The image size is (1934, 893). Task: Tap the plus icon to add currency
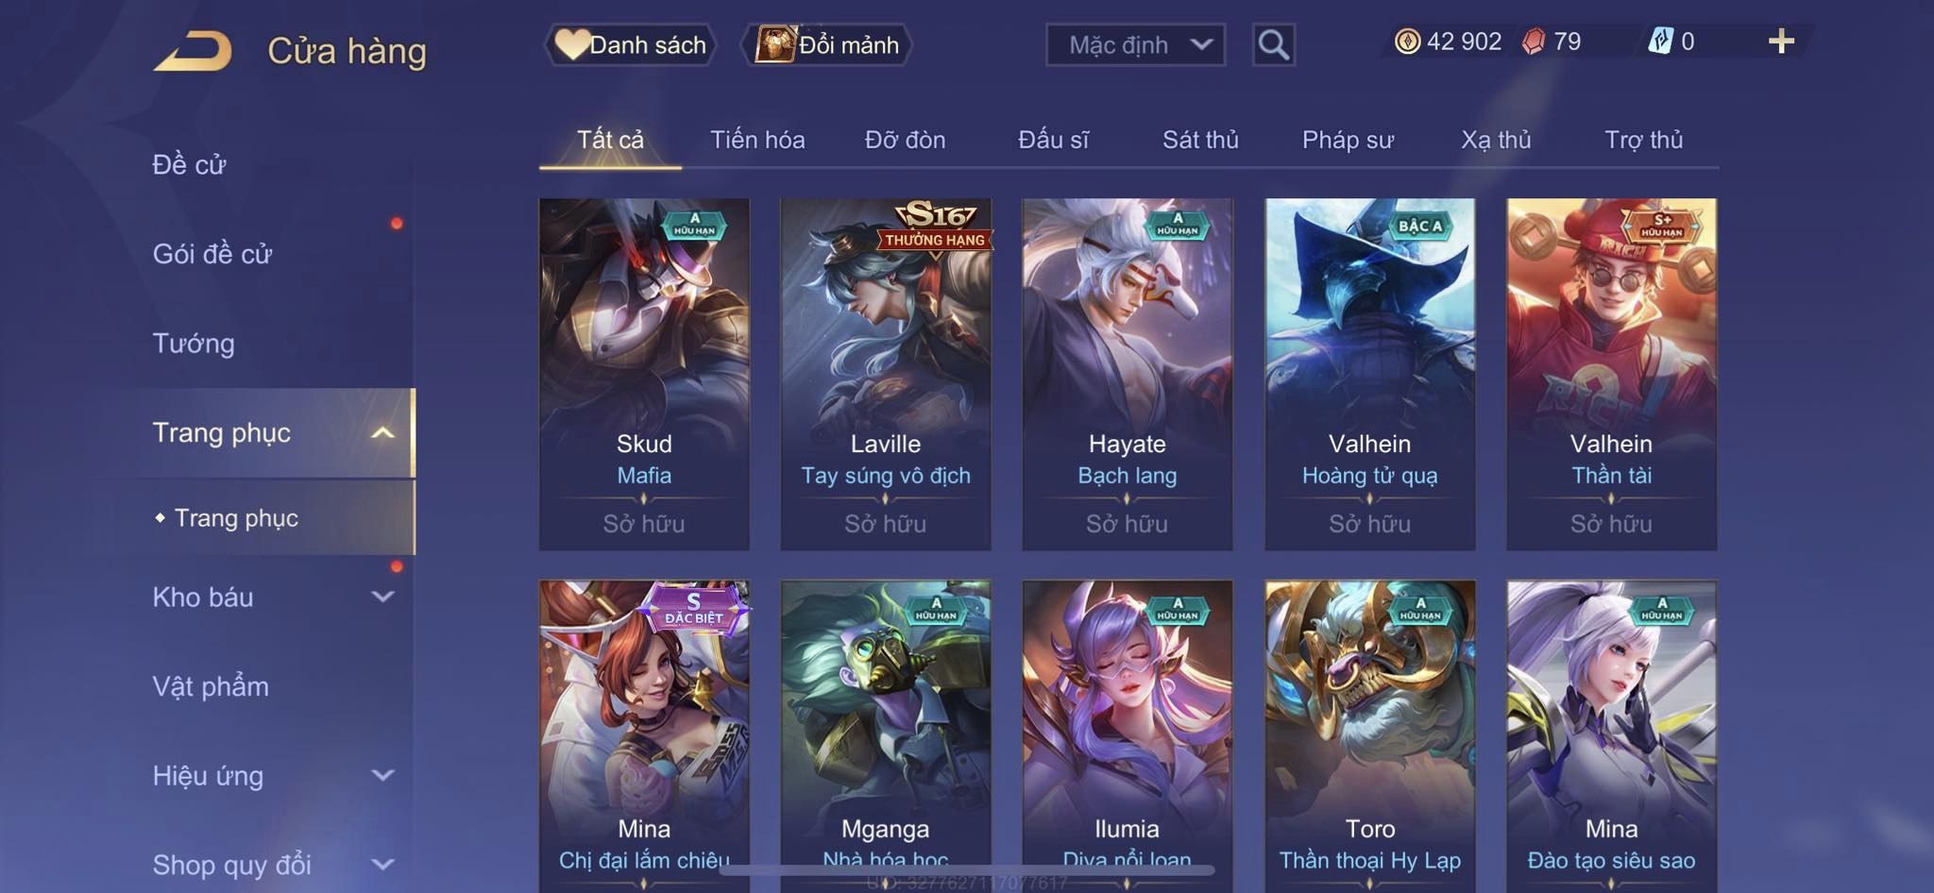(1781, 42)
